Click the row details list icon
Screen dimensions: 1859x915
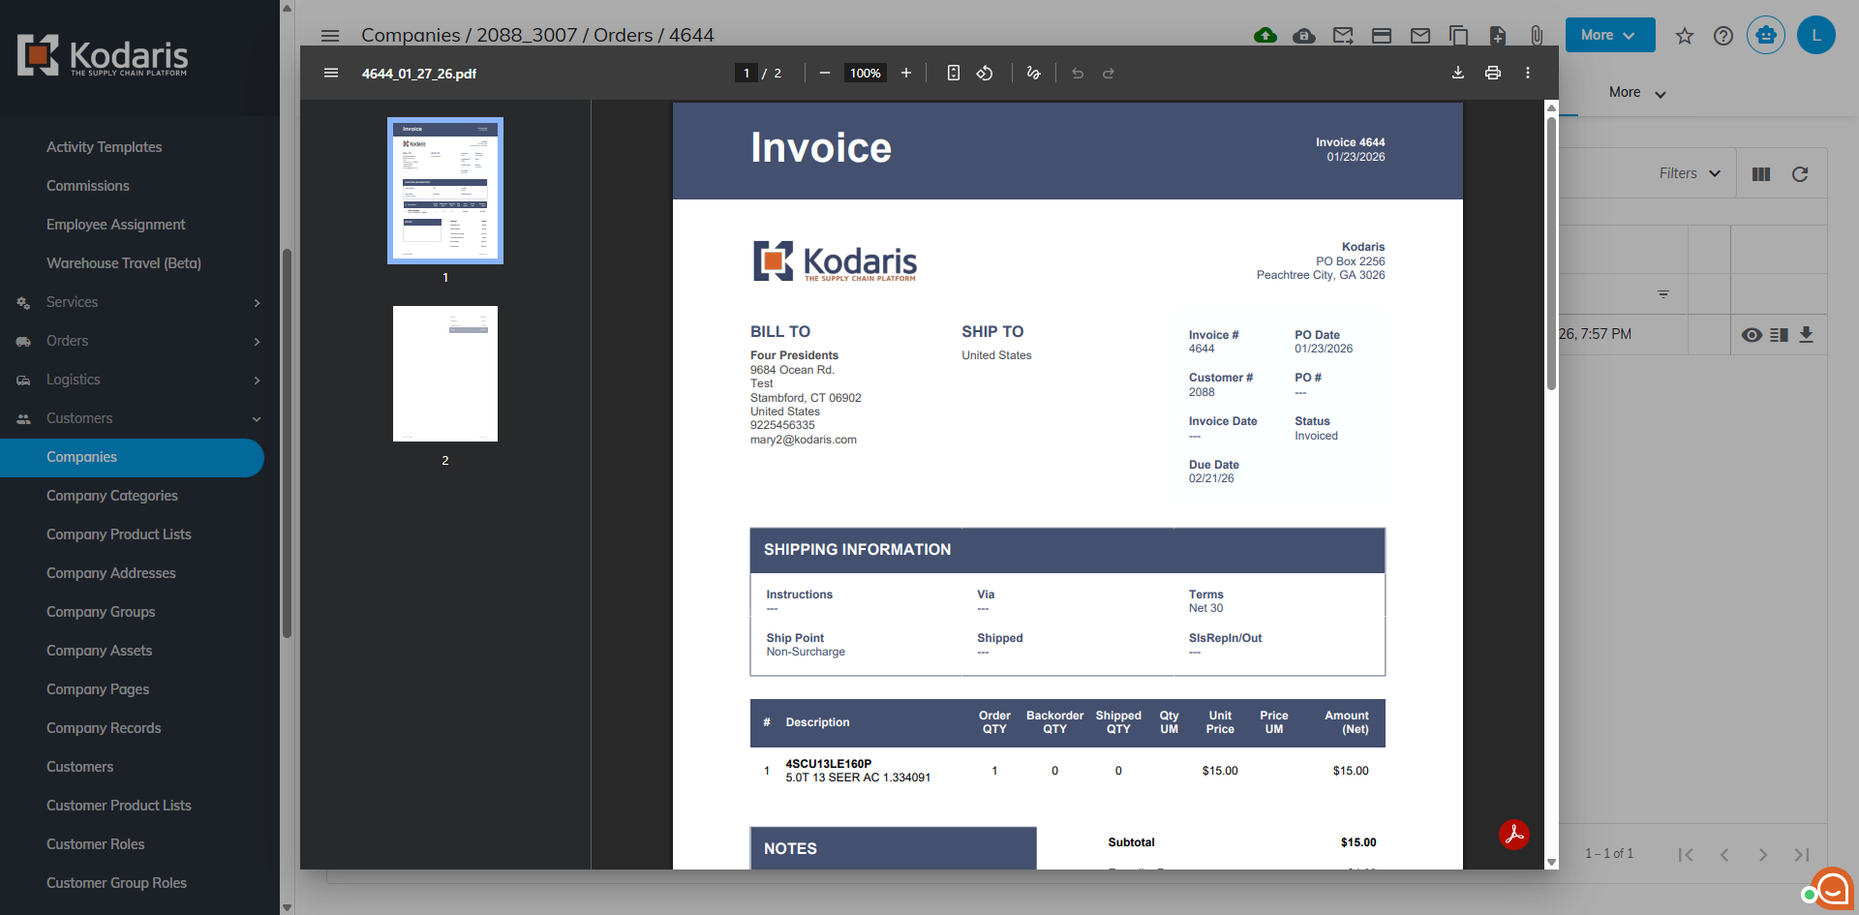click(x=1779, y=335)
